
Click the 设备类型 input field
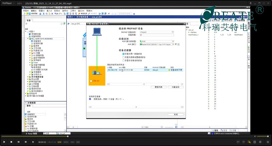click(157, 35)
